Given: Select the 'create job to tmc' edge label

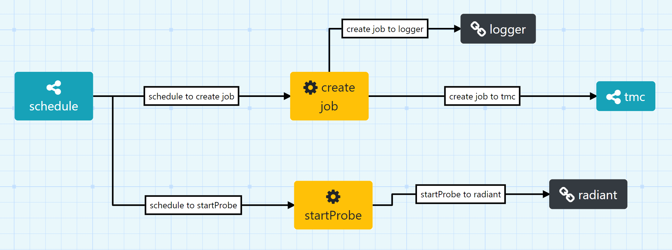Looking at the screenshot, I should 482,96.
